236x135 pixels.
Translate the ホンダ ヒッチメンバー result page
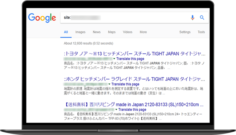point(125,84)
